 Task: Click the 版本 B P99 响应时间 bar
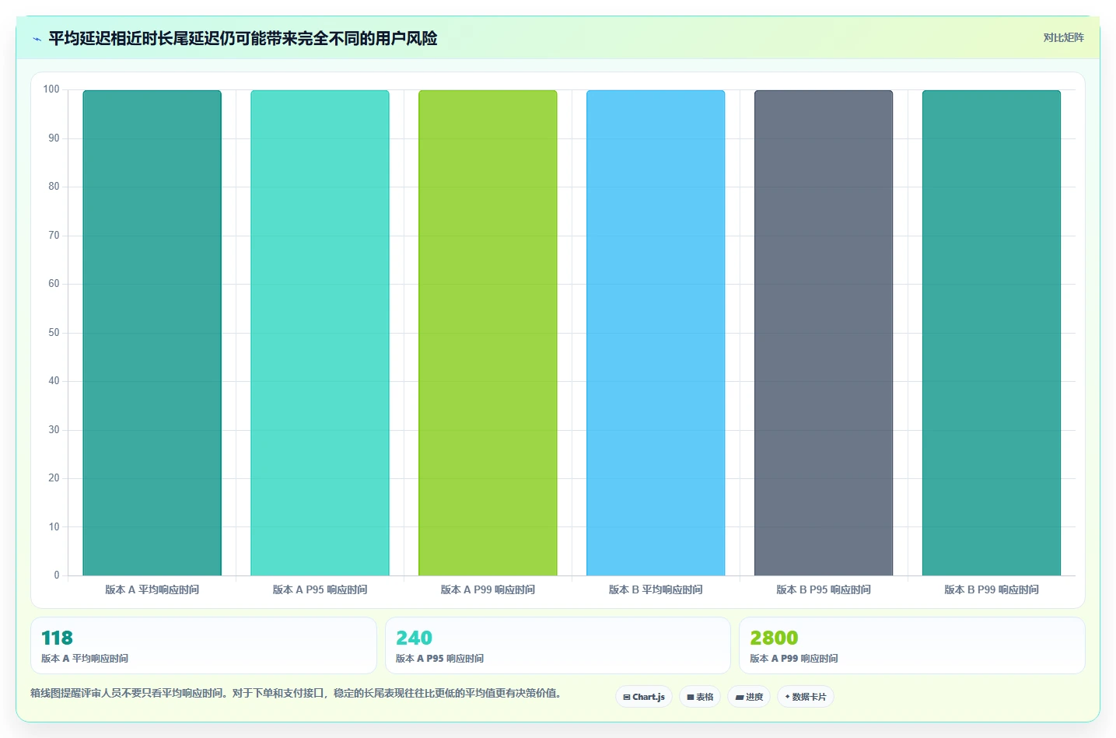pyautogui.click(x=992, y=333)
